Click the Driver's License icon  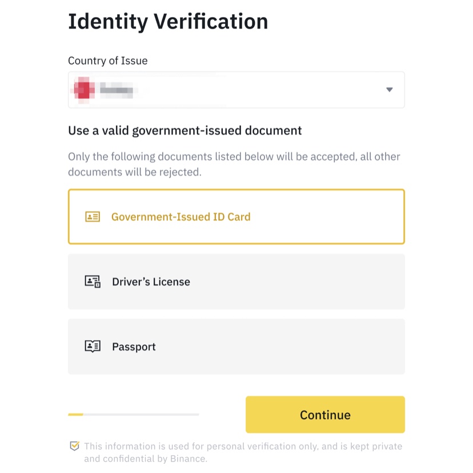(x=93, y=281)
